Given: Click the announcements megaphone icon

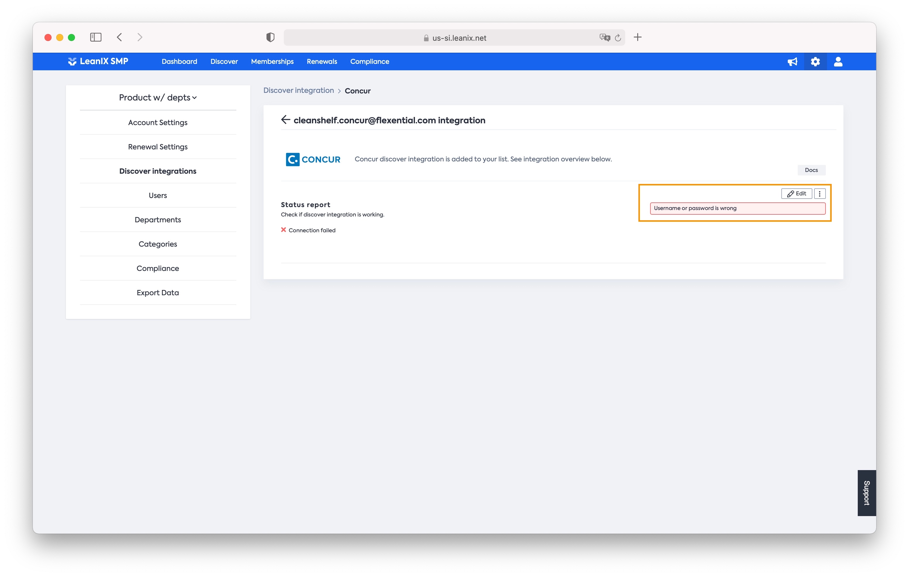Looking at the screenshot, I should [x=792, y=62].
